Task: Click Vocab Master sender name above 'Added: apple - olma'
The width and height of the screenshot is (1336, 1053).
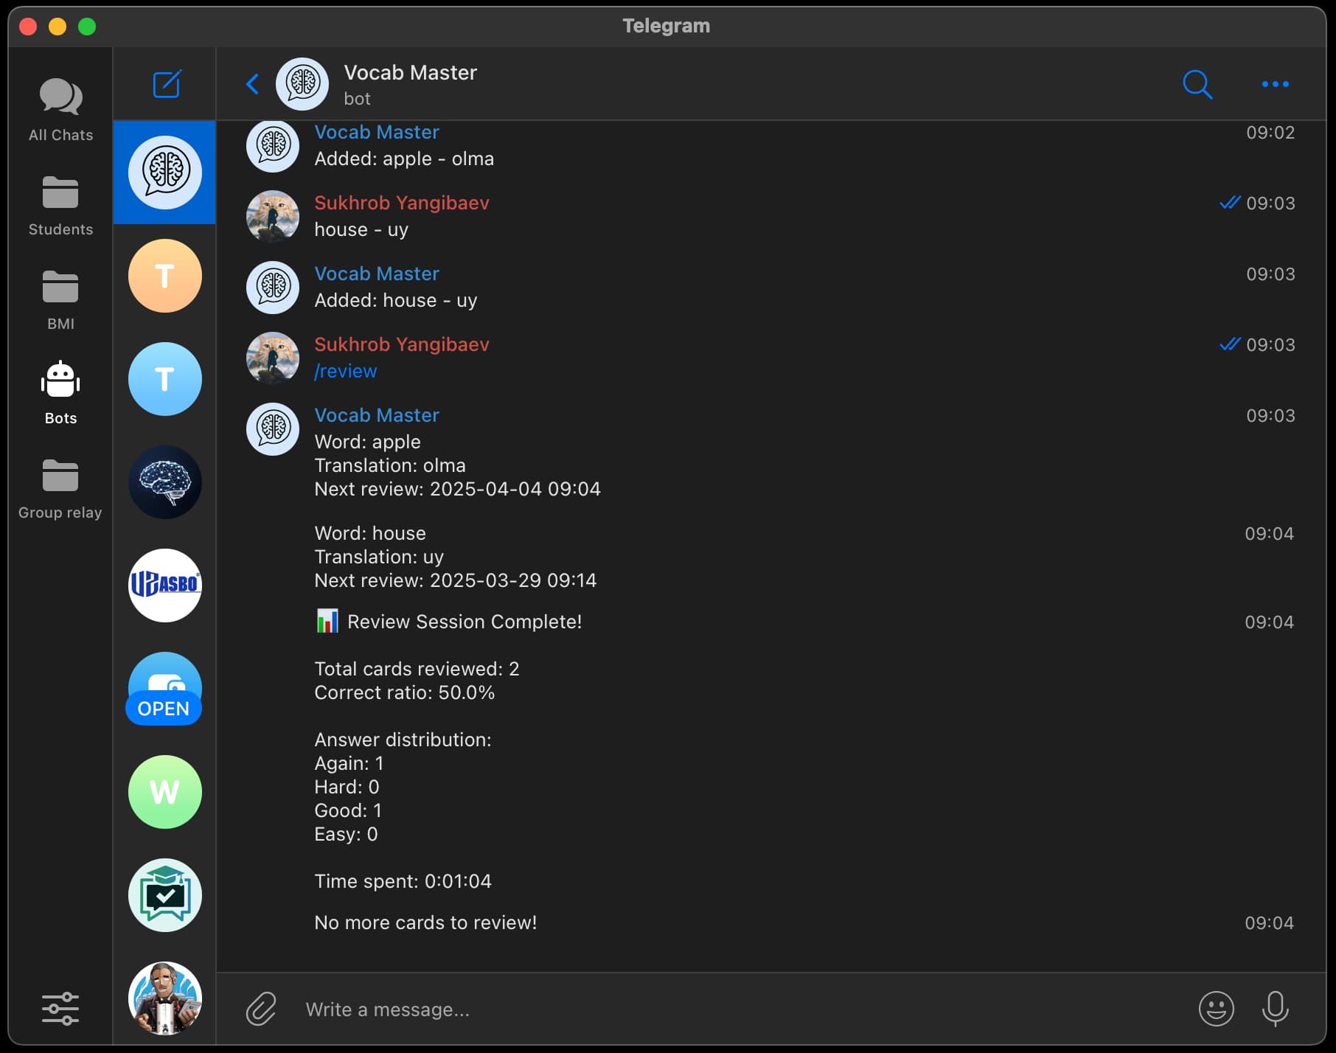Action: [x=377, y=132]
